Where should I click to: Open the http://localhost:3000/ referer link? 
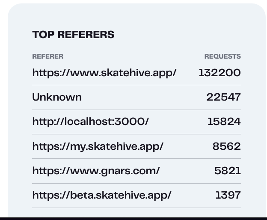pyautogui.click(x=90, y=122)
